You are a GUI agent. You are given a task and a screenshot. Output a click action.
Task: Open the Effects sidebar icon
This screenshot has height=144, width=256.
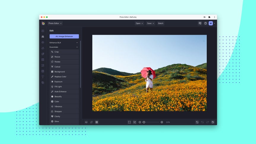point(43,48)
